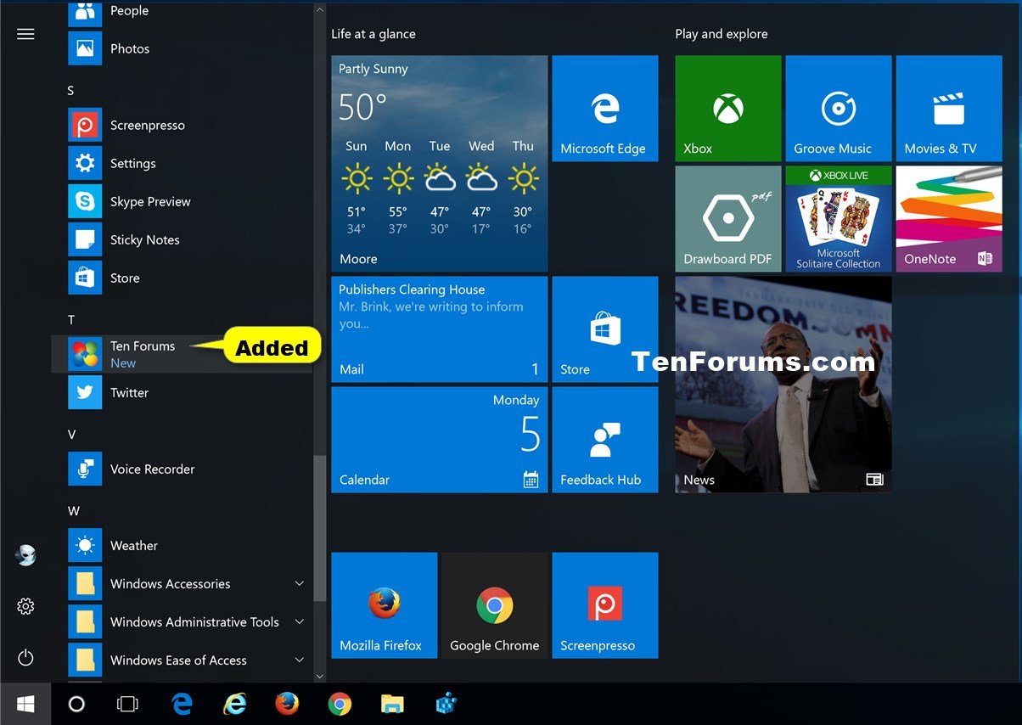Image resolution: width=1022 pixels, height=725 pixels.
Task: Click the Power button icon
Action: coord(25,657)
